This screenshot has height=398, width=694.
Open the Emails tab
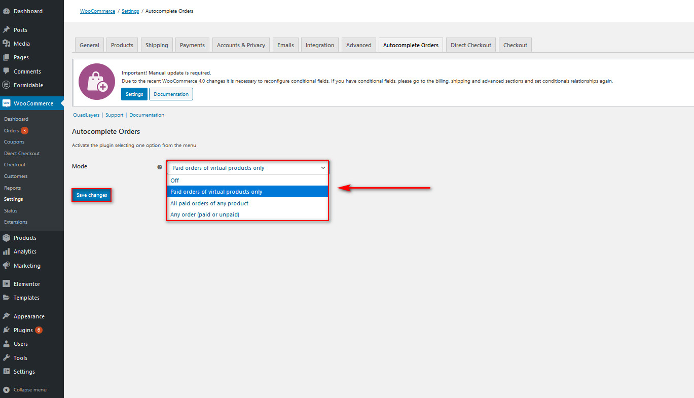[x=285, y=45]
